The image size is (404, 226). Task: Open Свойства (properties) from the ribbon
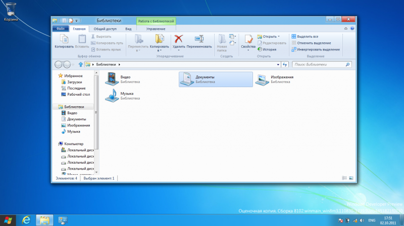pyautogui.click(x=248, y=40)
